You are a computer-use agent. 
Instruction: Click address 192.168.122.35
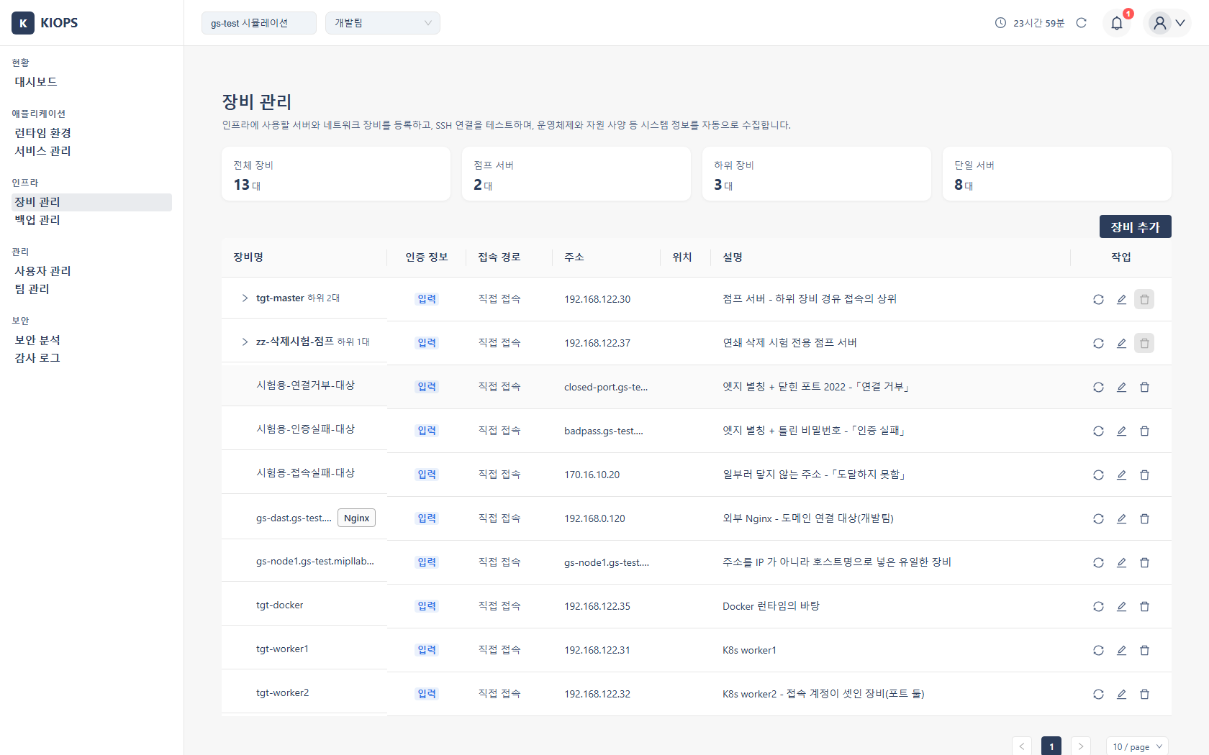pyautogui.click(x=597, y=606)
